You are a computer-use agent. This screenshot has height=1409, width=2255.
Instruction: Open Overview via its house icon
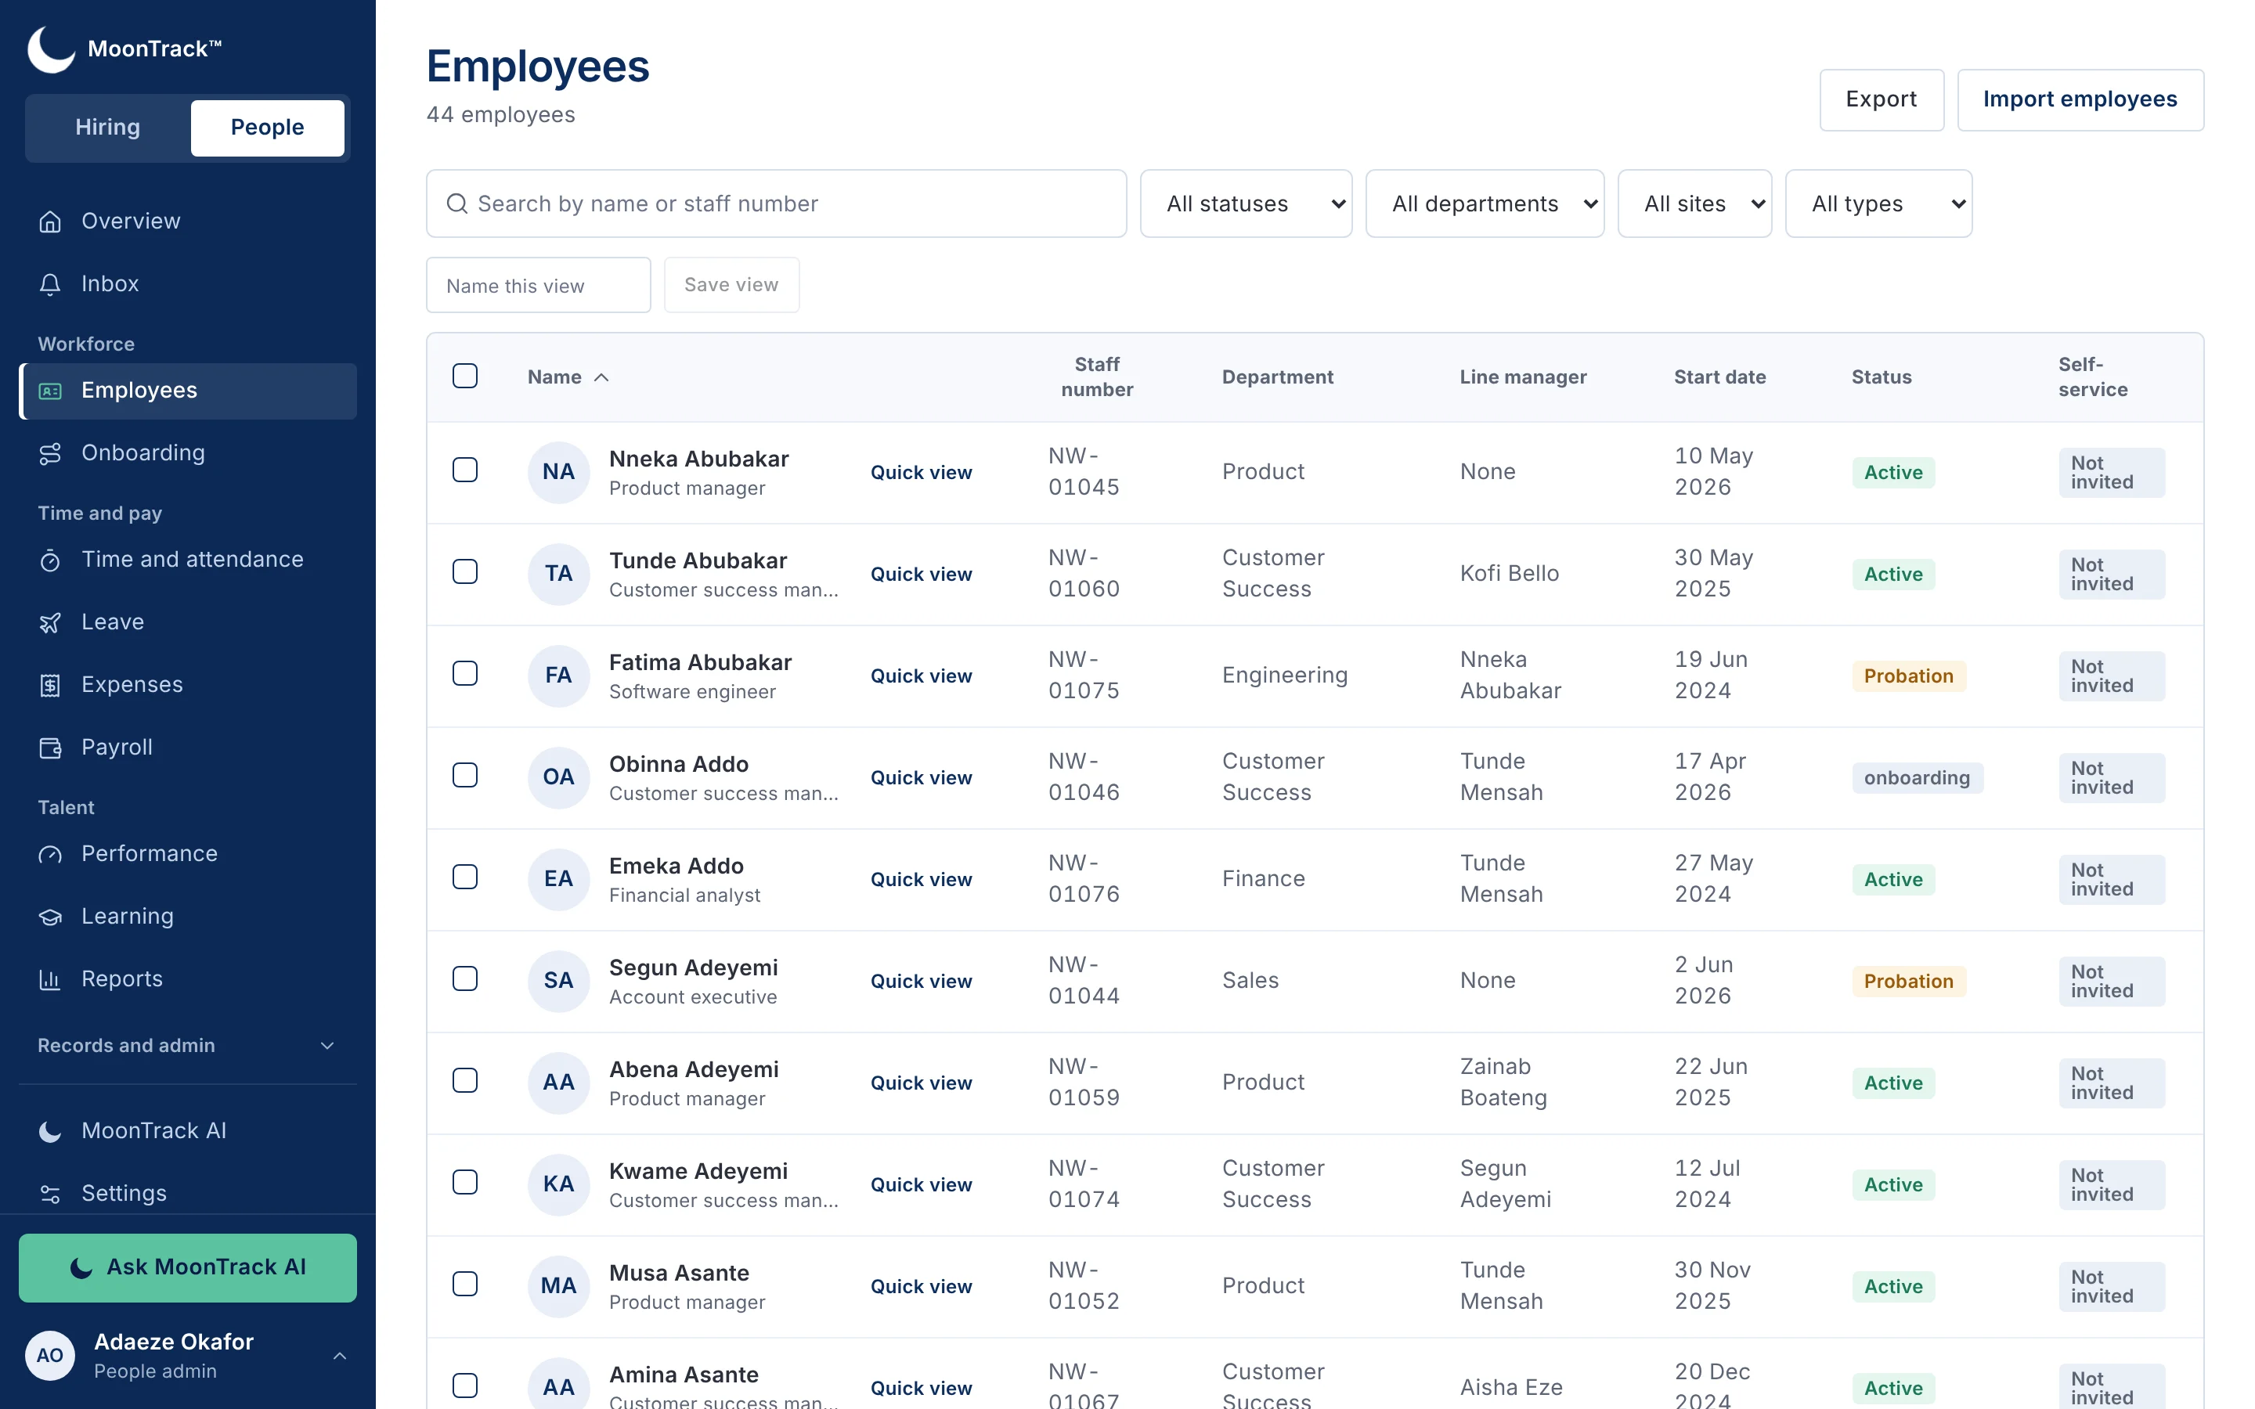click(x=50, y=222)
